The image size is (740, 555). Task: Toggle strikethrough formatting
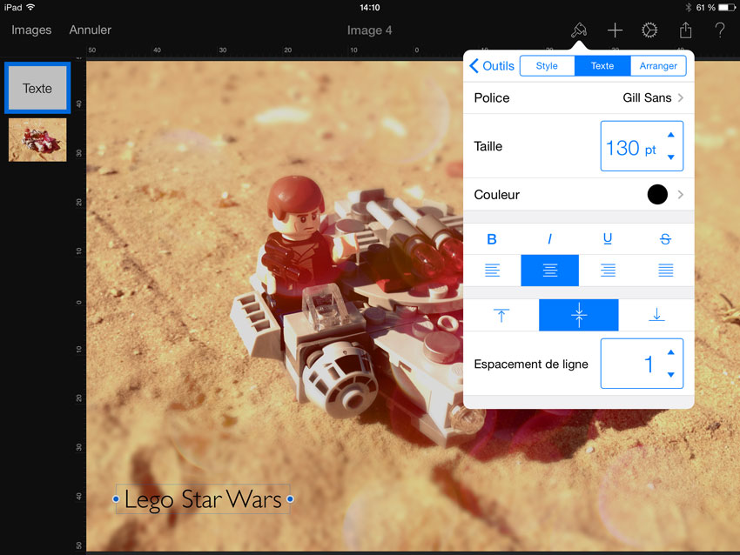tap(665, 239)
